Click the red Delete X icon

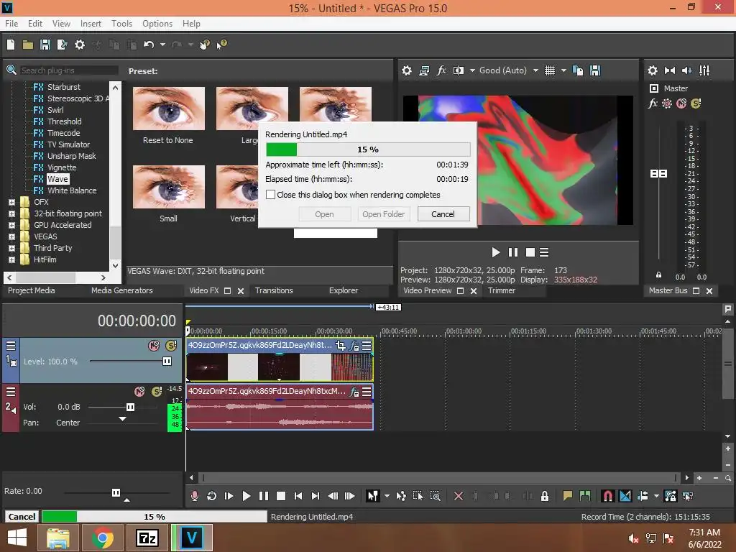tap(459, 496)
